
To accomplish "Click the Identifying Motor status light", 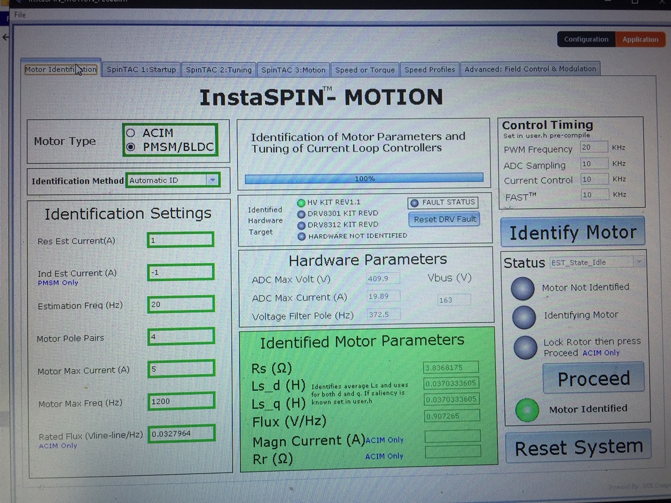I will tap(524, 317).
